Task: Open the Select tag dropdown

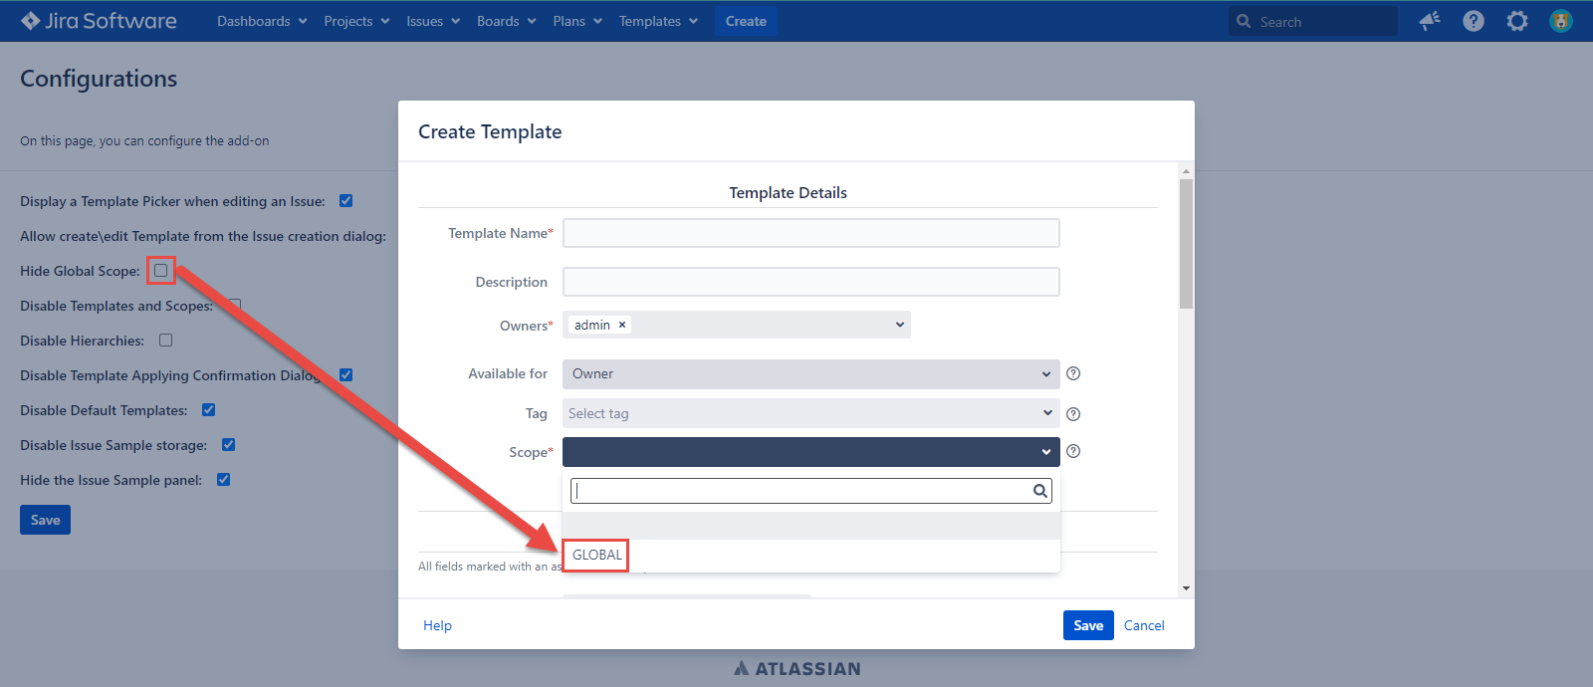Action: click(810, 413)
